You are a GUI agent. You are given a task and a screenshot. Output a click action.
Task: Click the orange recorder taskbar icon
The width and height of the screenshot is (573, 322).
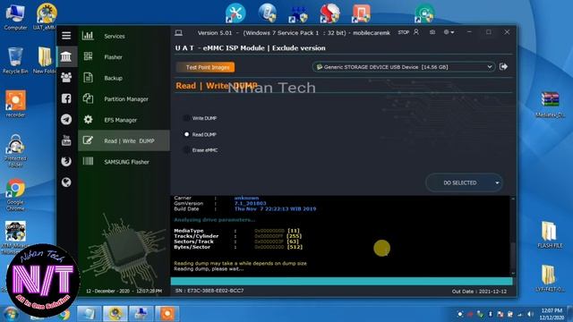(167, 314)
